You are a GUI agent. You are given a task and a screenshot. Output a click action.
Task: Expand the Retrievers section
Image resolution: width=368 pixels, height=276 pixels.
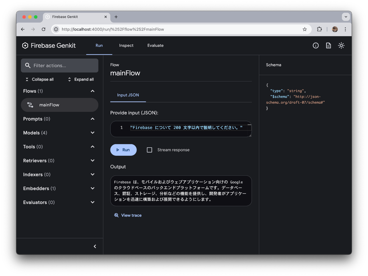[93, 160]
